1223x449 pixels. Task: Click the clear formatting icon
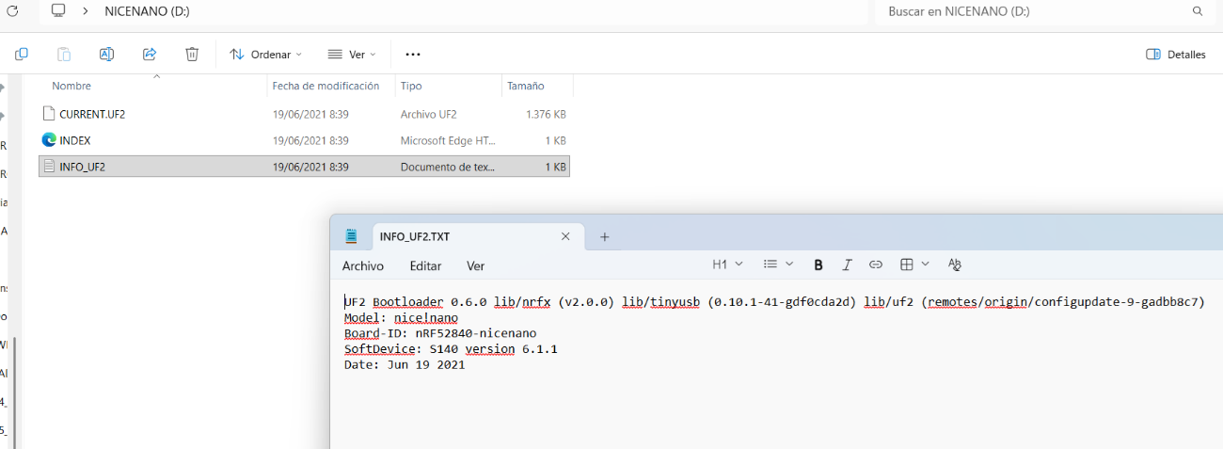pos(955,265)
